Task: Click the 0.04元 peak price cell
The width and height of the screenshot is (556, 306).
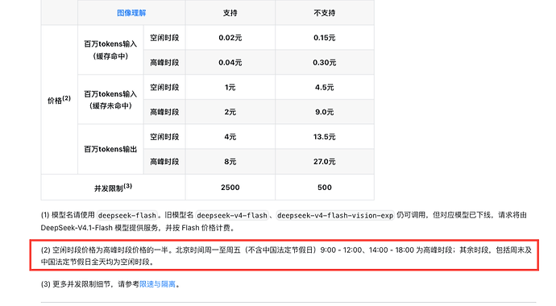Action: pos(230,62)
